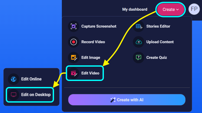The height and width of the screenshot is (113, 202).
Task: Click the Create Quiz question icon
Action: (x=139, y=58)
